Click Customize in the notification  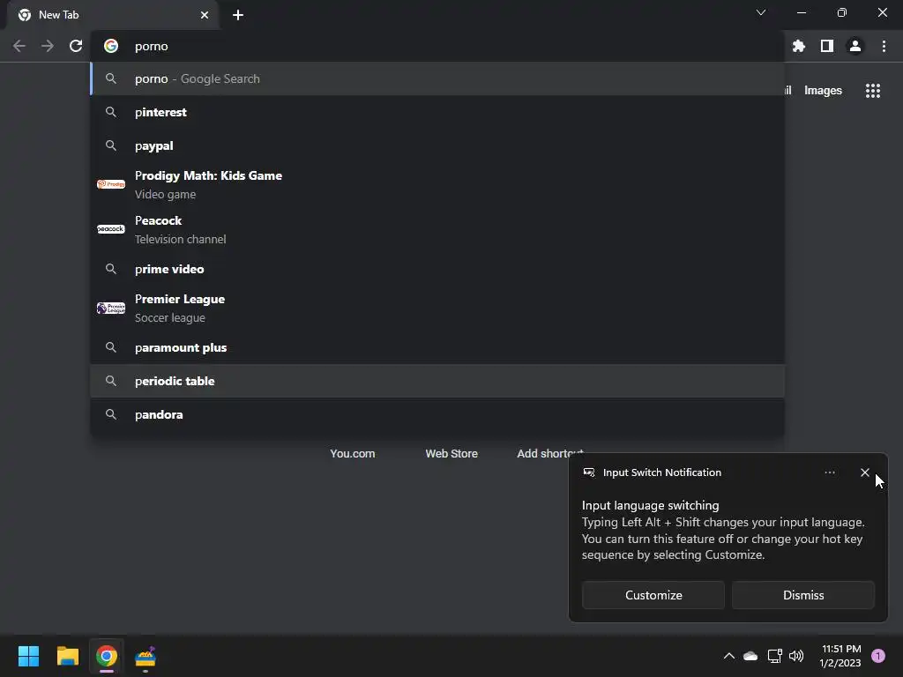(x=653, y=595)
